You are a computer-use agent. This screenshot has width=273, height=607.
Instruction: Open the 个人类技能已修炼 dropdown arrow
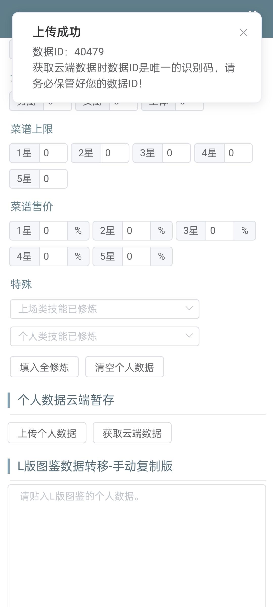(189, 336)
